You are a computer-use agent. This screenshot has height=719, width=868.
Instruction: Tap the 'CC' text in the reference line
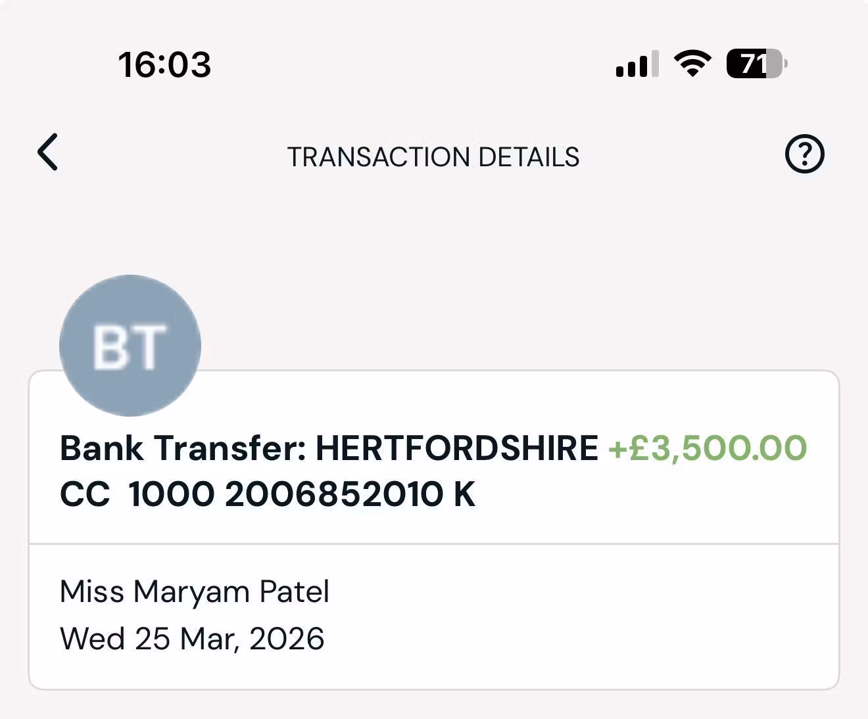point(84,494)
